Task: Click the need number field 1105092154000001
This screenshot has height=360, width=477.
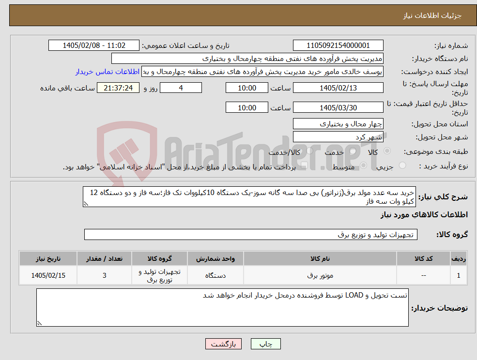Action: [338, 45]
